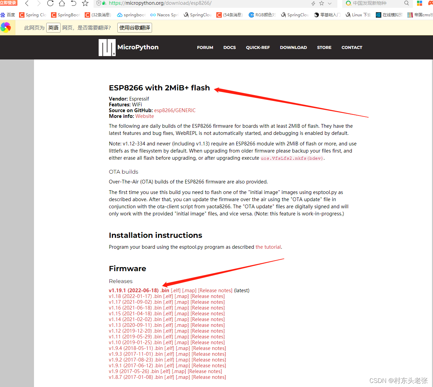Open the 零基础入门 bookmark
This screenshot has height=387, width=433.
coord(327,15)
